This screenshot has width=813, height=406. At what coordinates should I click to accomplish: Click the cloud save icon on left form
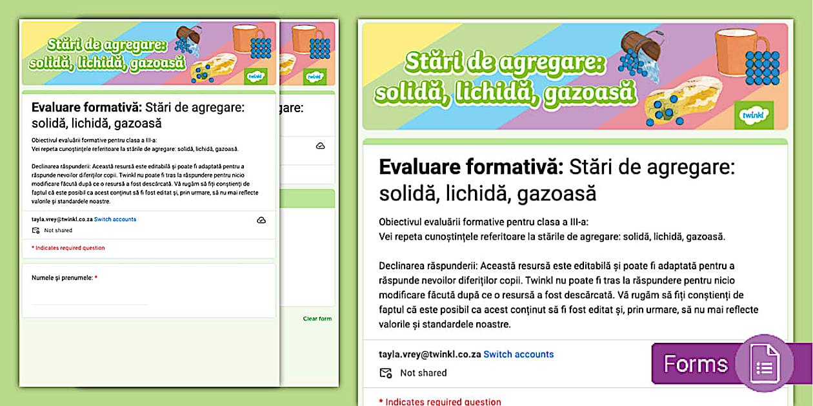pos(261,220)
